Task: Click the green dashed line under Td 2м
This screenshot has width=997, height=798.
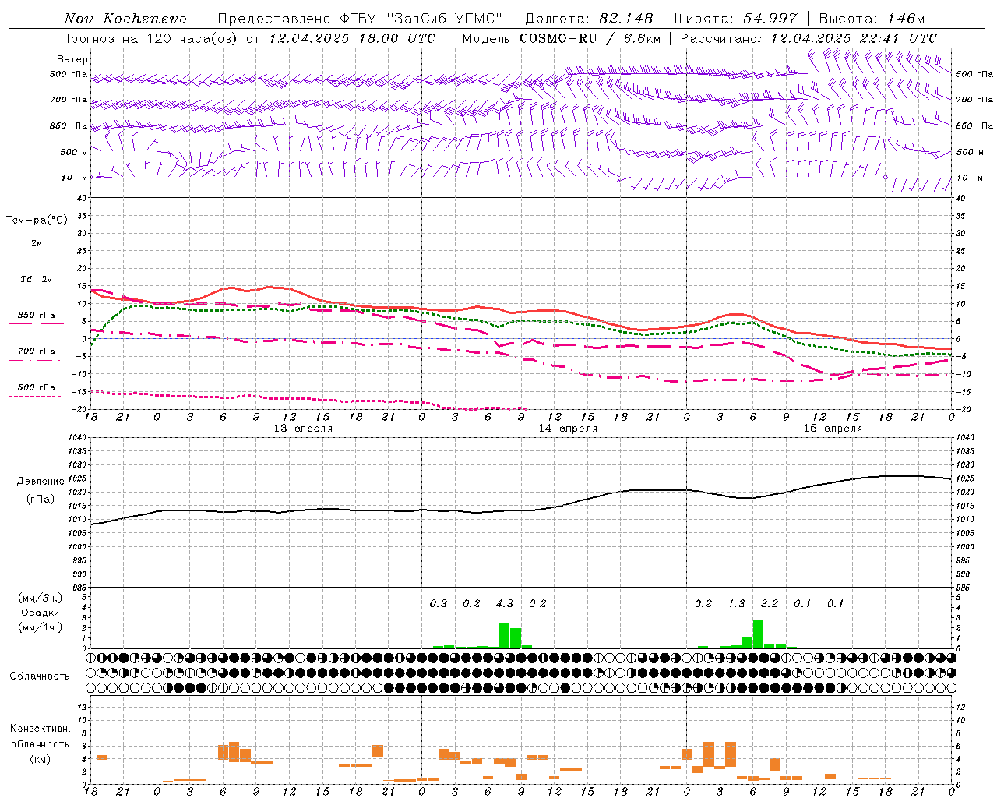Action: 34,288
